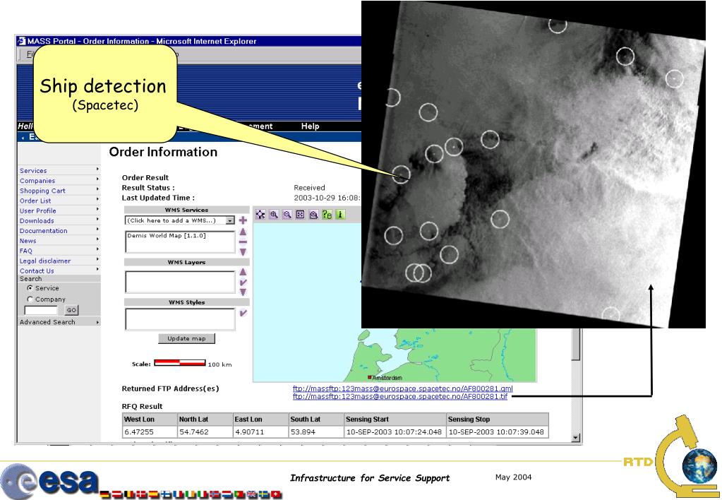
Task: Expand the Companies sidebar menu
Action: [97, 179]
